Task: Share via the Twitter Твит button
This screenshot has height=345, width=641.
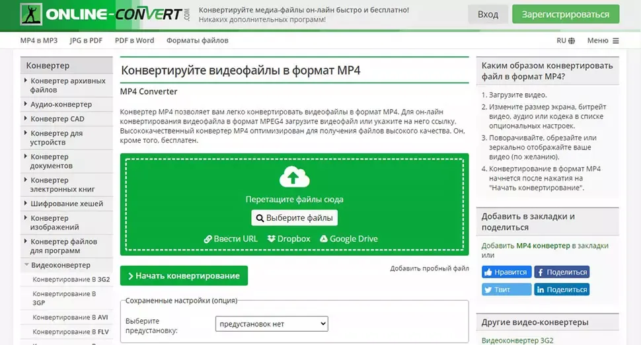Action: click(x=506, y=289)
